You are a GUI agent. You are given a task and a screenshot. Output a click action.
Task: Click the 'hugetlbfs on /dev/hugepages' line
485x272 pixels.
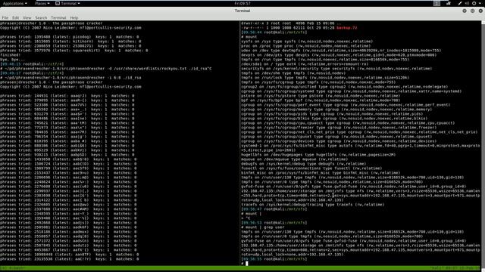point(318,155)
